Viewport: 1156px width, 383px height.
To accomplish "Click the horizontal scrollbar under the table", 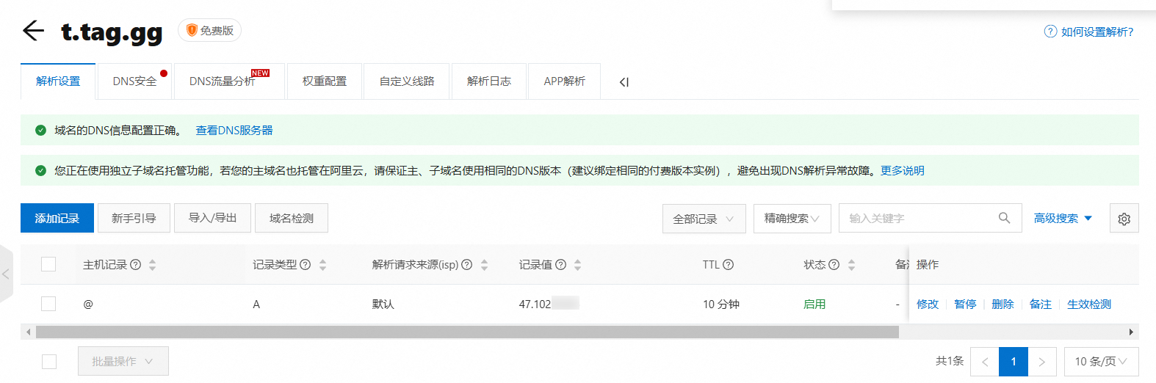I will coord(467,332).
